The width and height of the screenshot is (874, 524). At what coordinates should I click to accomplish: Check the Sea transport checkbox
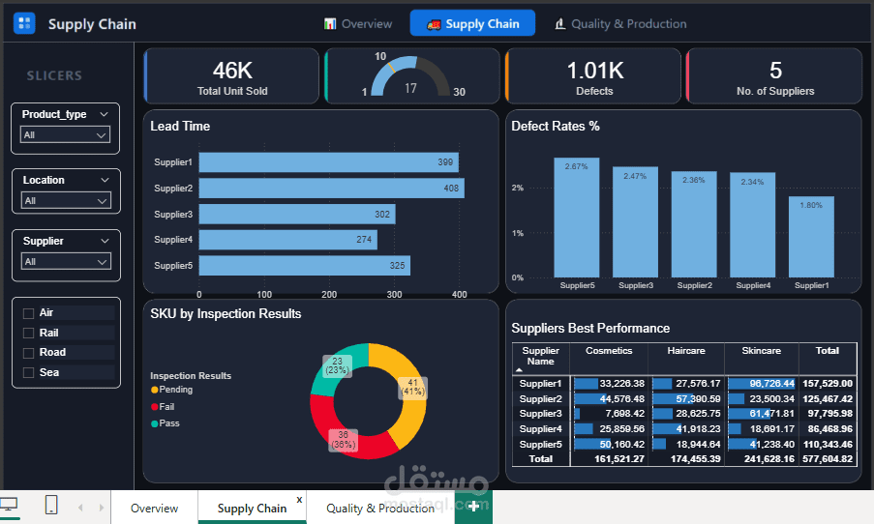click(28, 372)
